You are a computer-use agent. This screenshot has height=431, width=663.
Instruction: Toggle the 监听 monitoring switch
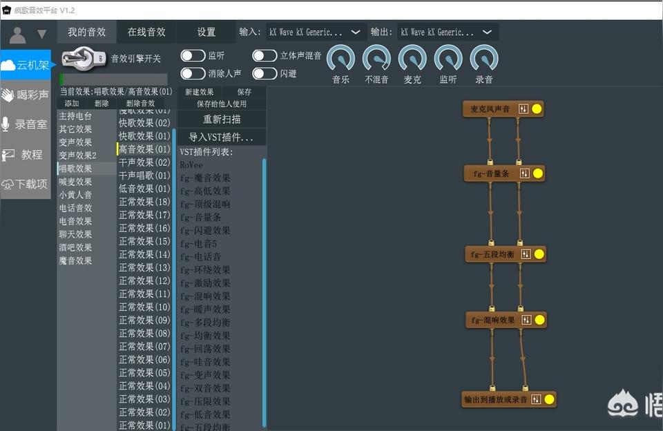click(x=193, y=56)
